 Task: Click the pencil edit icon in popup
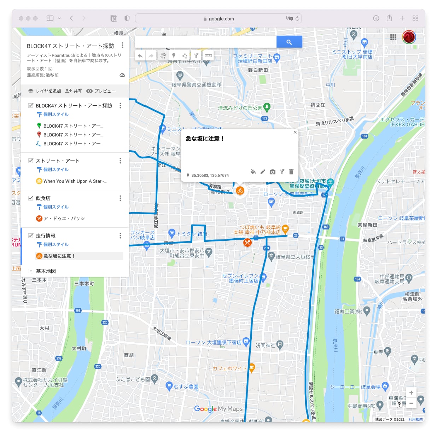tap(263, 172)
